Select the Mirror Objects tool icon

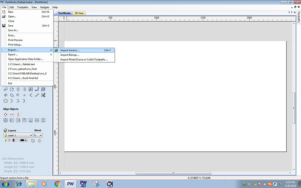coord(24,89)
